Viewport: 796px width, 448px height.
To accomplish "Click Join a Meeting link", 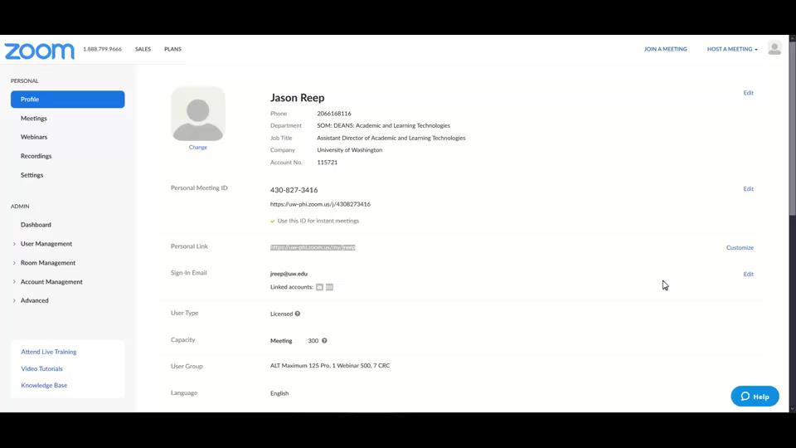I will (665, 49).
